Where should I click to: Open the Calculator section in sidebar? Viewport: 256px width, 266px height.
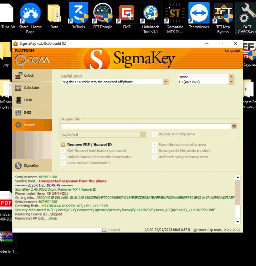coord(32,88)
